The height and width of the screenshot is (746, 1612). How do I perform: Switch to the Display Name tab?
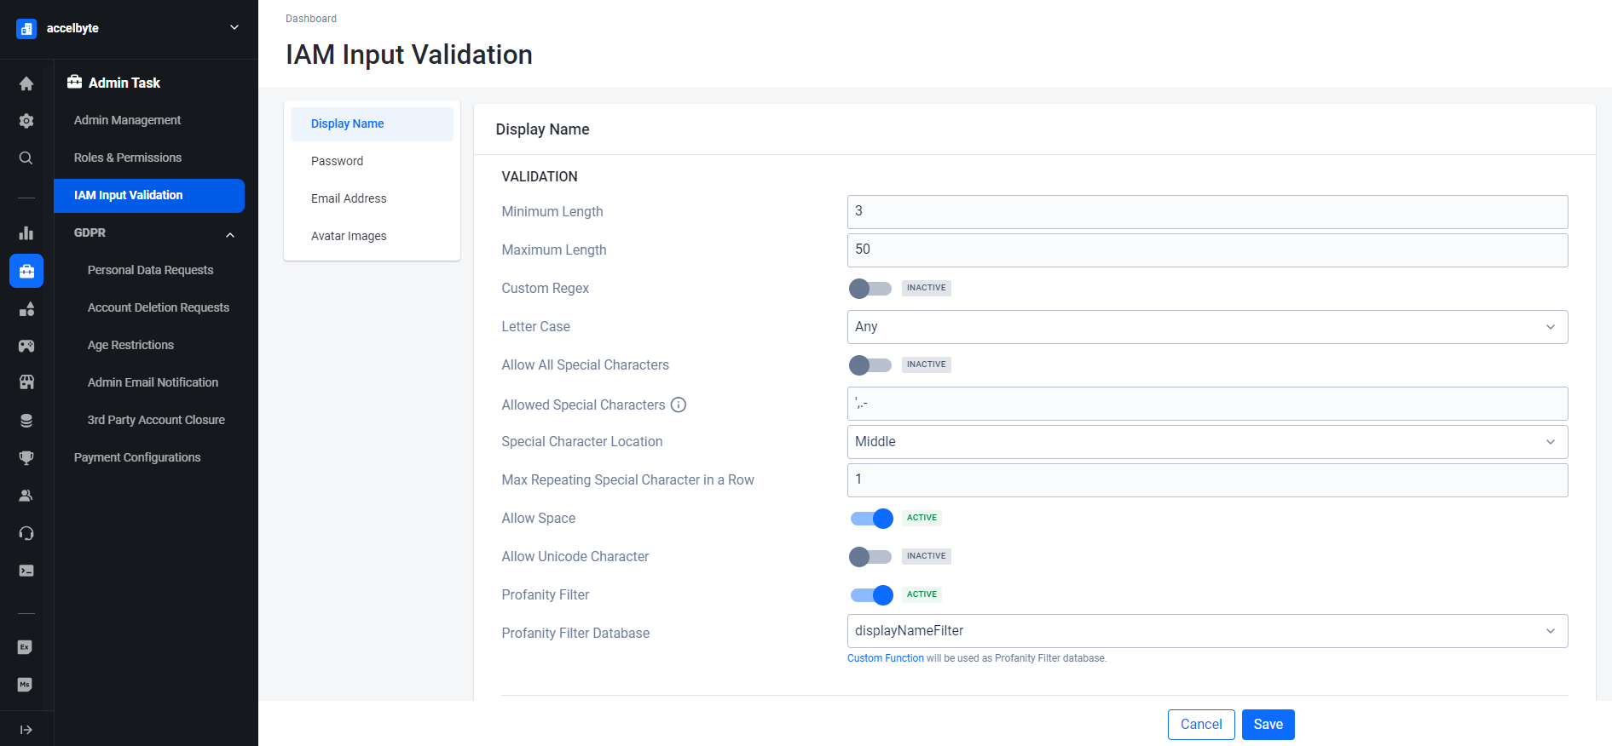point(372,124)
